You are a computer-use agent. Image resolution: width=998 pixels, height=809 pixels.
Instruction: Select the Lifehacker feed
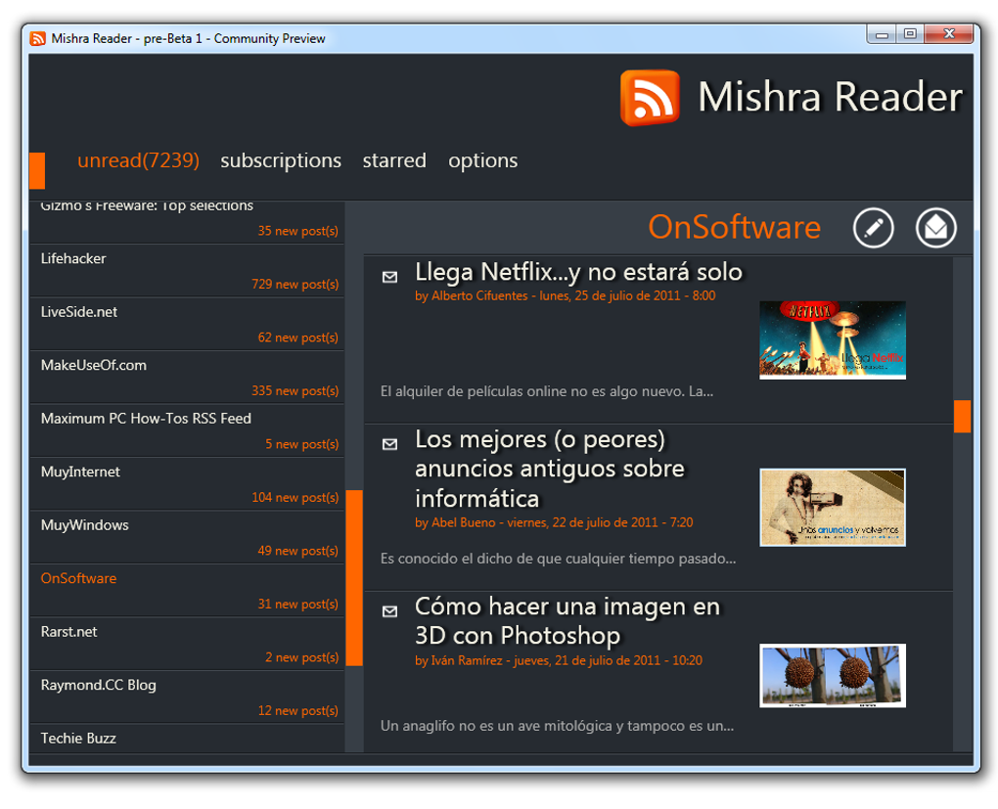click(187, 271)
